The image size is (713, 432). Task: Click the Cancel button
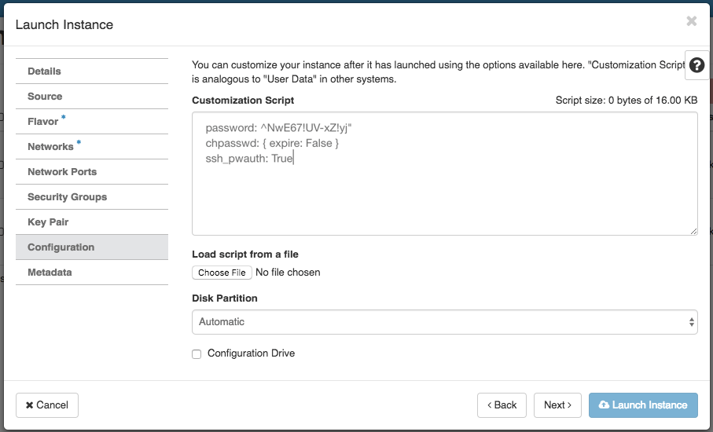pos(47,405)
